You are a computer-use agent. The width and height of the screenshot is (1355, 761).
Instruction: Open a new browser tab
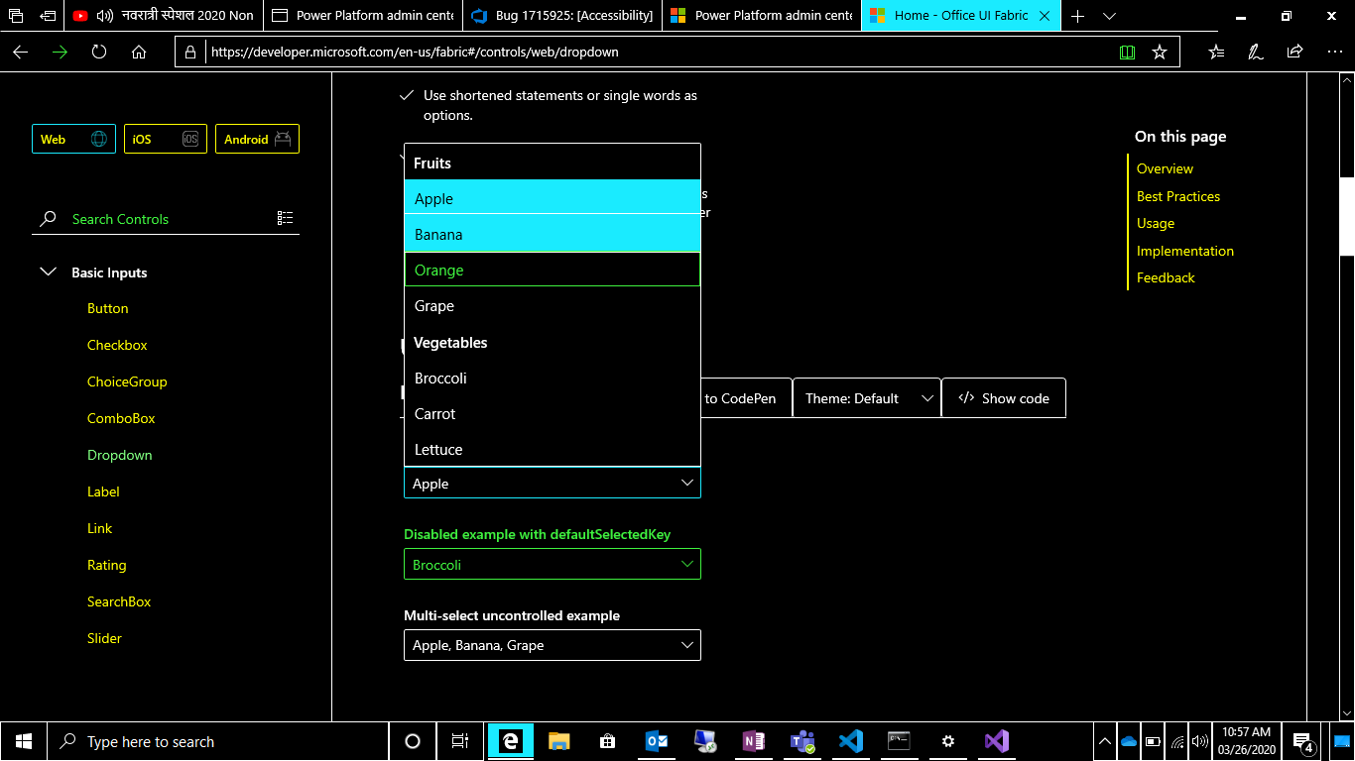[x=1078, y=16]
